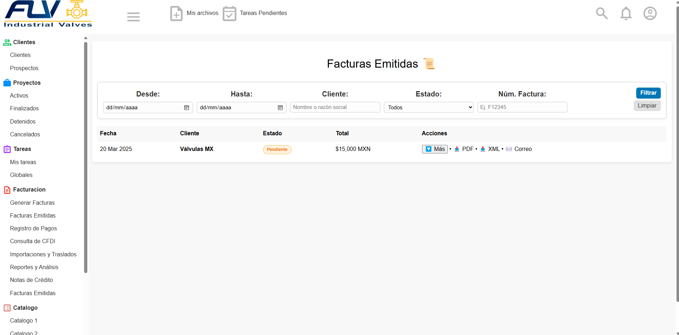Image resolution: width=679 pixels, height=335 pixels.
Task: Open the Estado dropdown showing Todos
Action: 428,108
